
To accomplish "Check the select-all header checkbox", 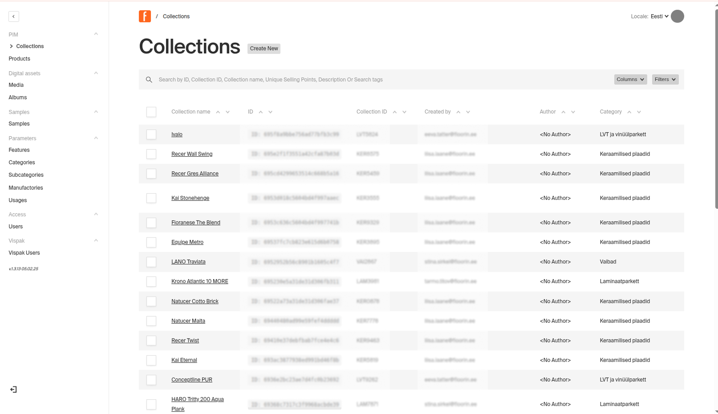I will (151, 112).
